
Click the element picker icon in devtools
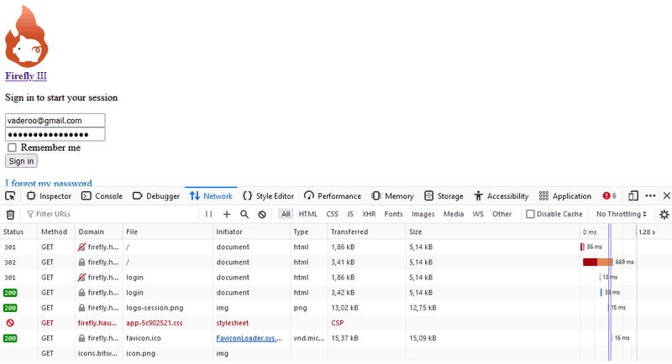pos(10,196)
